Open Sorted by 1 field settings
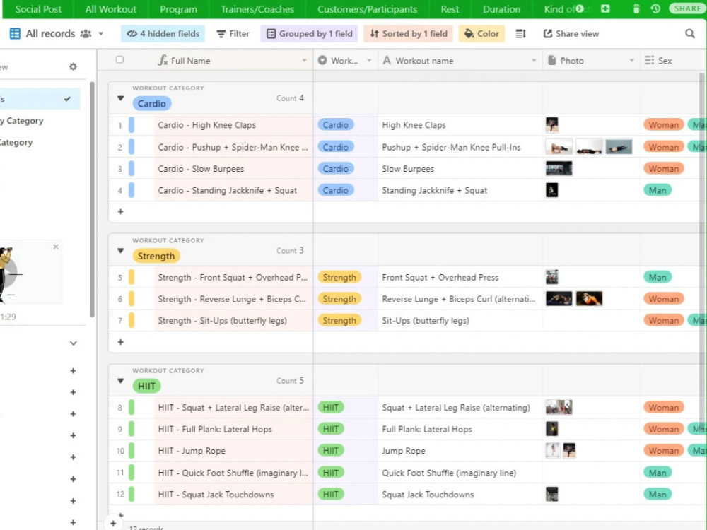The height and width of the screenshot is (530, 707). click(x=409, y=34)
